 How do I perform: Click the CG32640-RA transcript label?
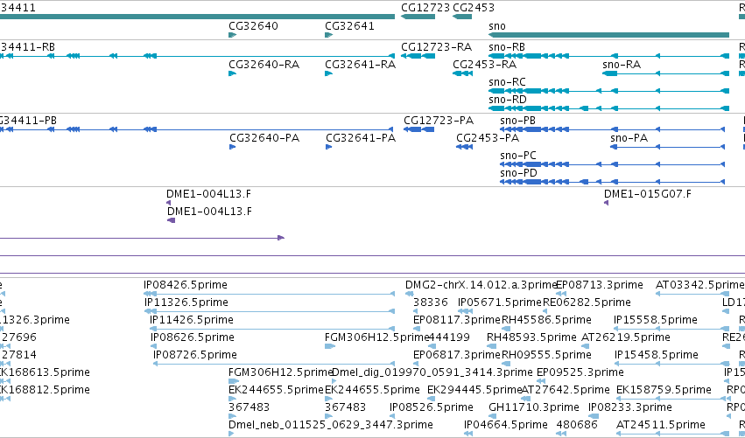(x=264, y=65)
